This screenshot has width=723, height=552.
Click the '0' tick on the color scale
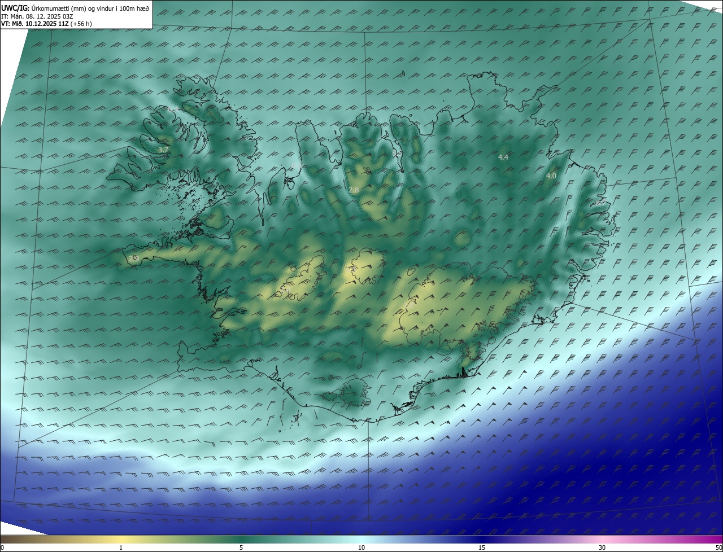[x=2, y=547]
